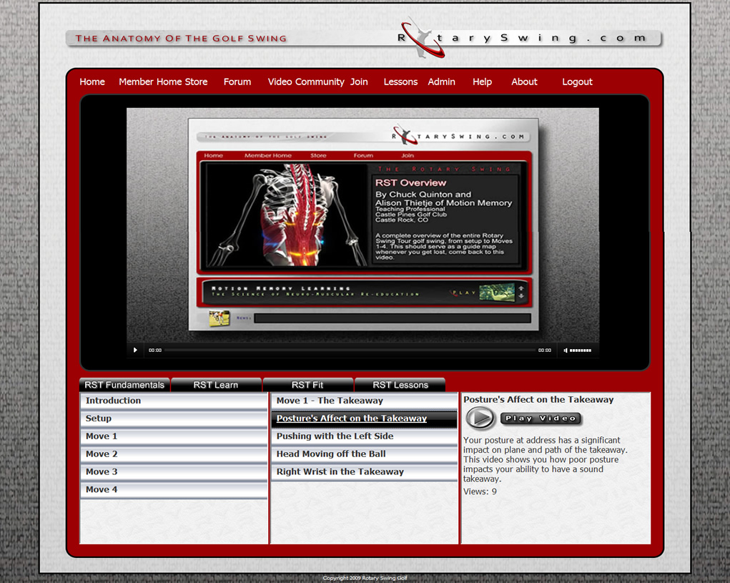
Task: Click The Anatomy of the Golf Swing heading
Action: (181, 39)
